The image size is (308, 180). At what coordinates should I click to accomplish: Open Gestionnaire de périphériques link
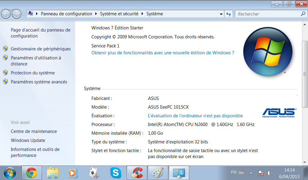click(x=41, y=49)
